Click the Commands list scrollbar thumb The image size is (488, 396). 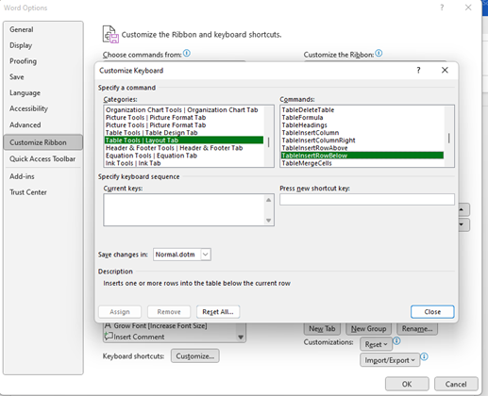click(449, 139)
